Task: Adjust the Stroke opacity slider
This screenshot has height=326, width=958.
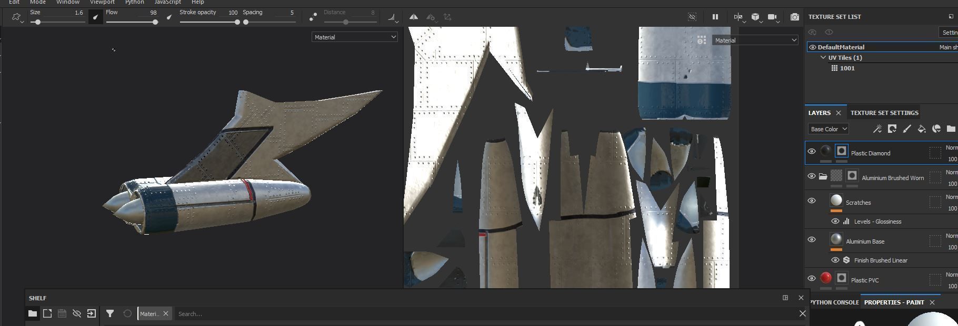Action: click(209, 22)
